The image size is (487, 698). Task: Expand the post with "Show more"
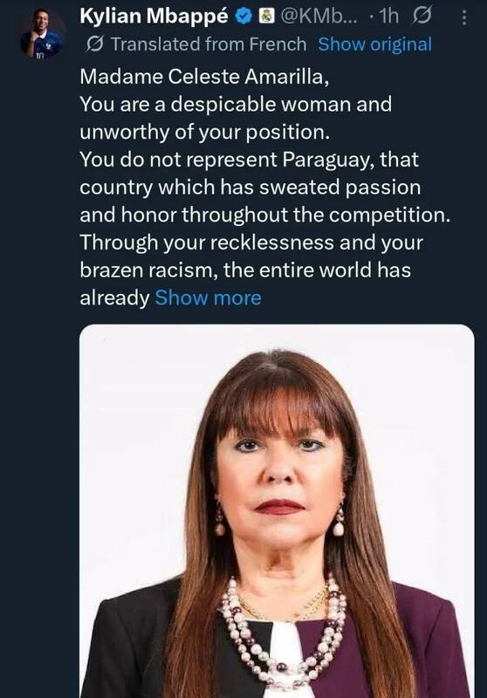208,298
